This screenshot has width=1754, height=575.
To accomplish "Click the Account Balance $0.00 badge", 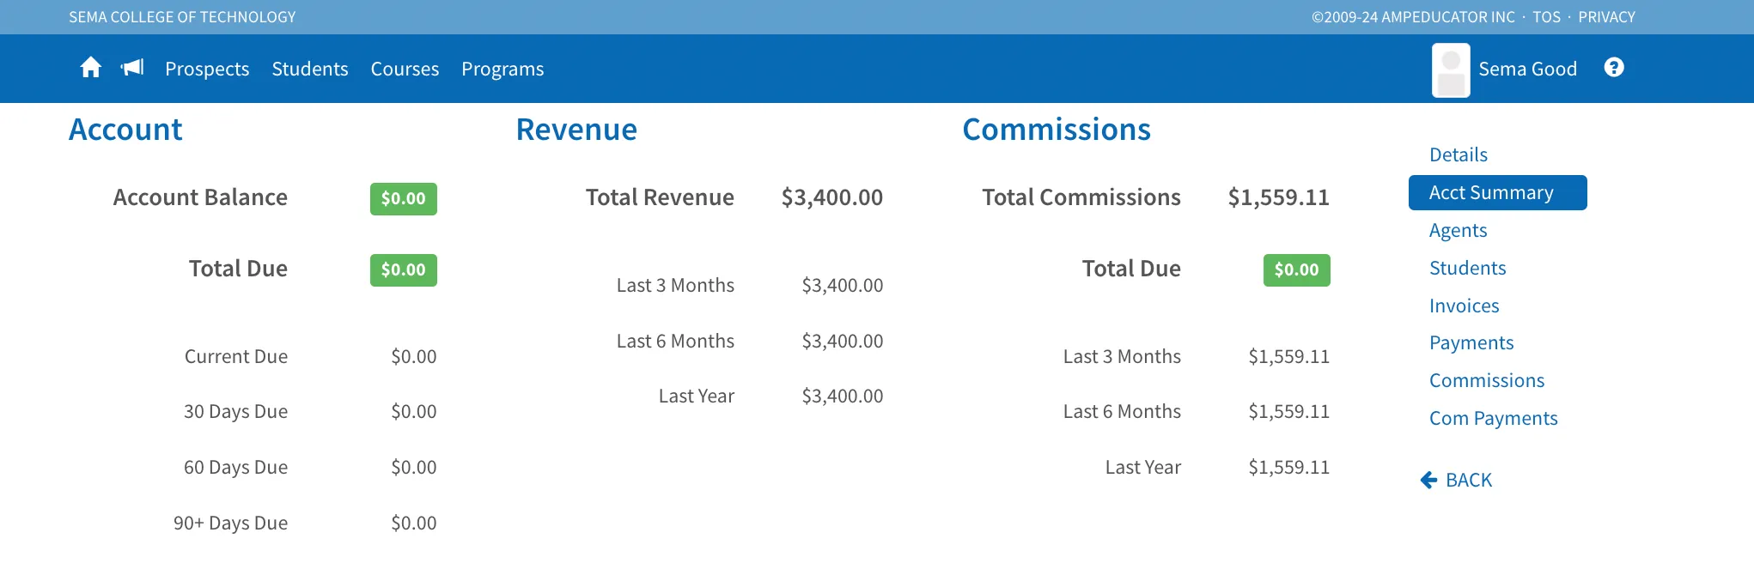I will [403, 198].
